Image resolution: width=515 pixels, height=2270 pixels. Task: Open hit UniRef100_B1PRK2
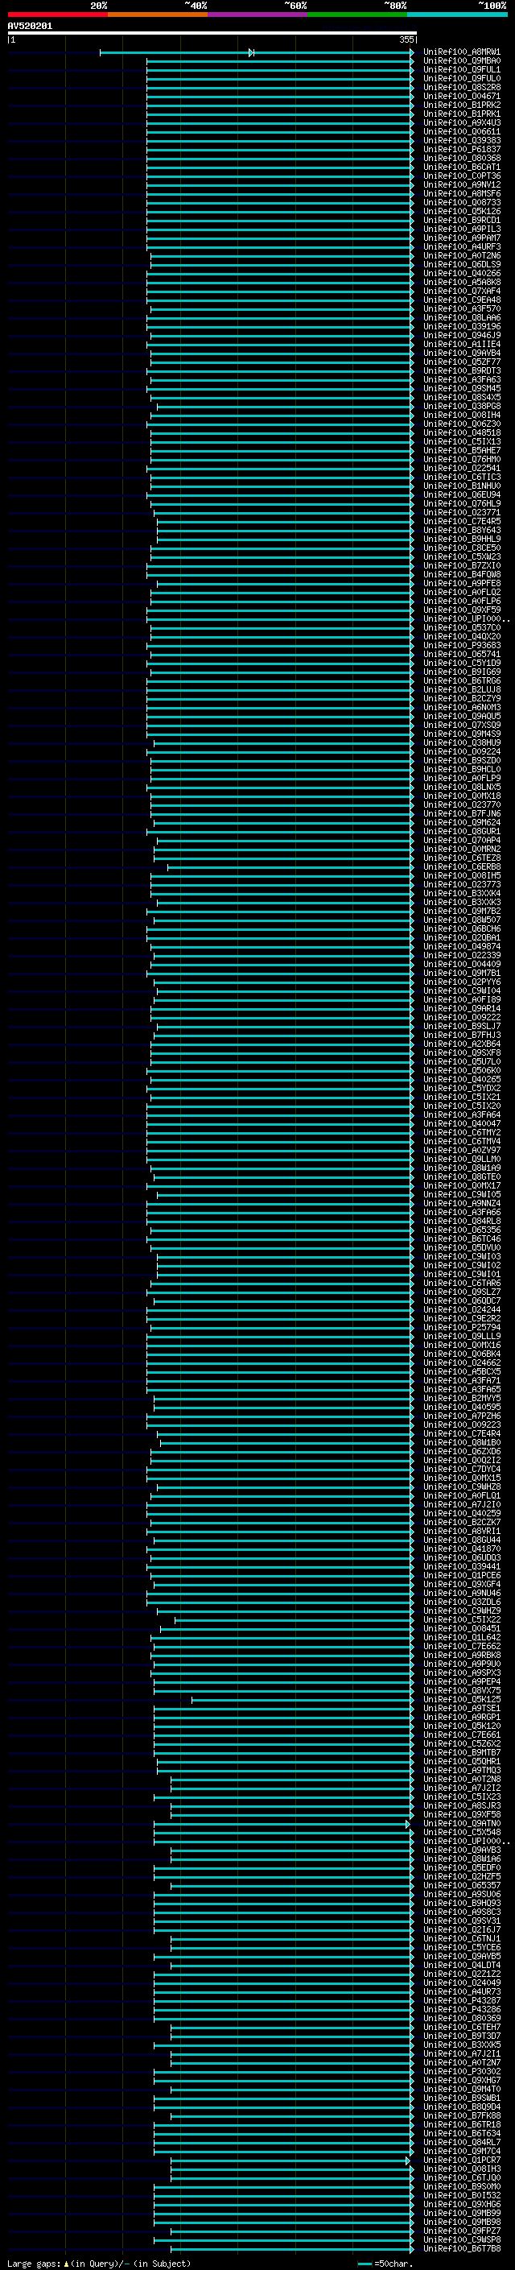461,105
